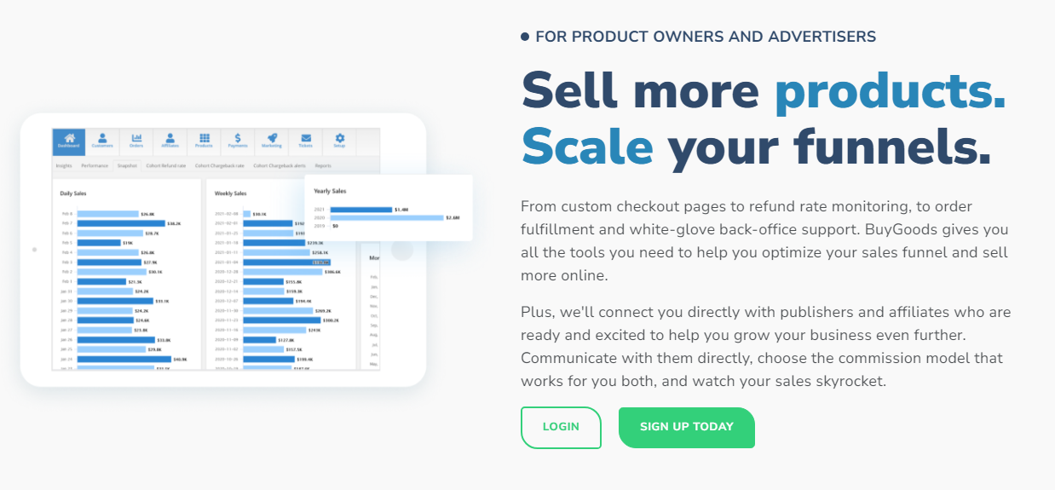Open the Cohort Chargeback alerts tab
1055x490 pixels.
(x=281, y=165)
